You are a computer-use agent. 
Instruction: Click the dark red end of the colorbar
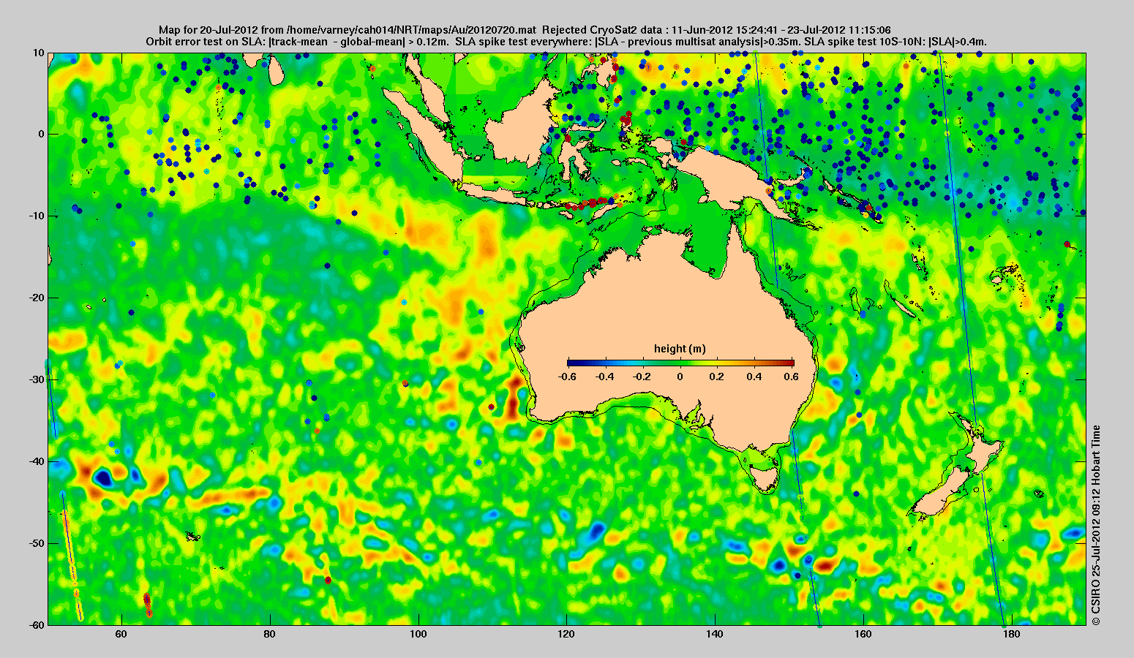790,363
